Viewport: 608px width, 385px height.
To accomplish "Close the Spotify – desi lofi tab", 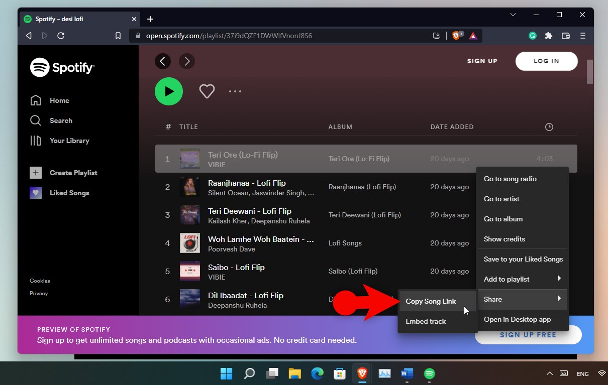I will click(134, 19).
